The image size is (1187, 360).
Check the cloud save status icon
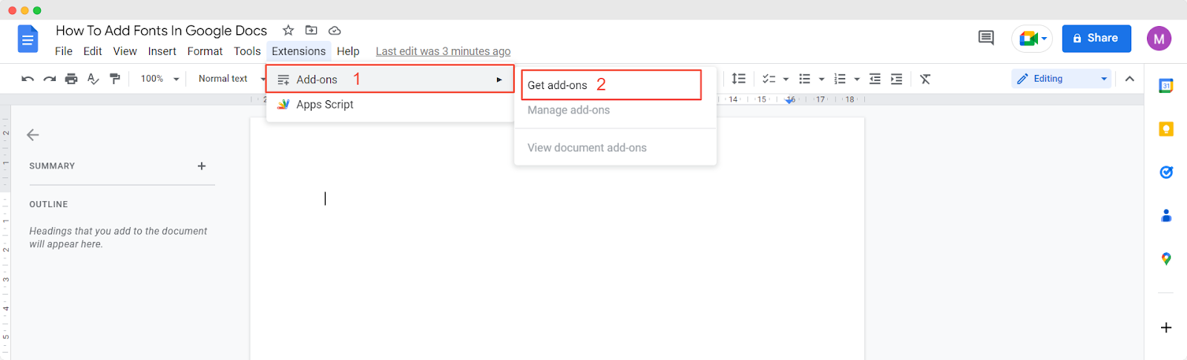[x=335, y=30]
